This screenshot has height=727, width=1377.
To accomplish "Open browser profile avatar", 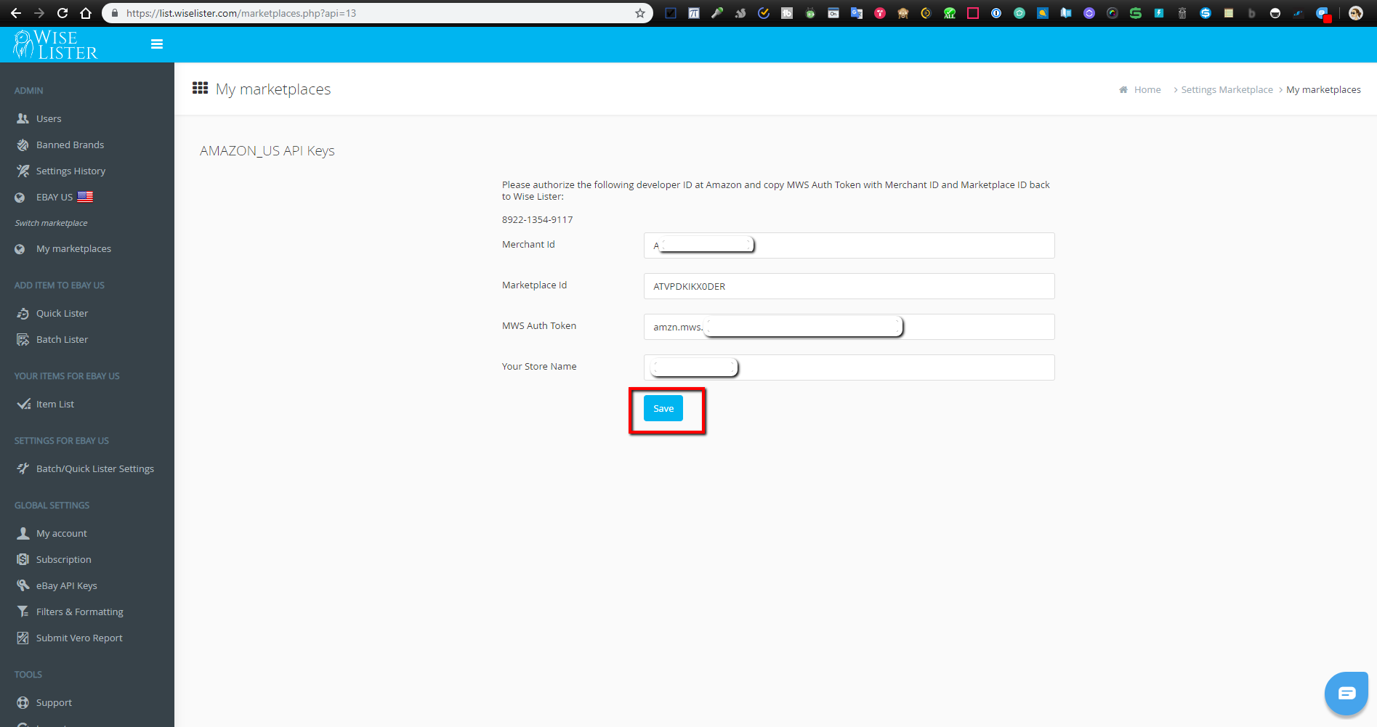I will [x=1355, y=13].
